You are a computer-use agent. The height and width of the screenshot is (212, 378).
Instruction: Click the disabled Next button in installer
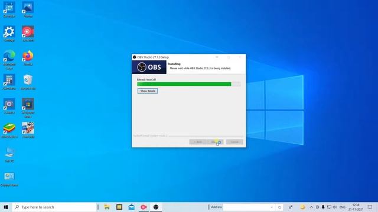215,142
